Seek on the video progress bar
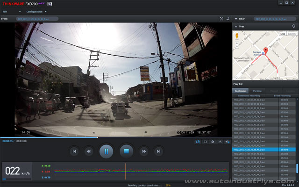This screenshot has width=299, height=187. [116, 137]
